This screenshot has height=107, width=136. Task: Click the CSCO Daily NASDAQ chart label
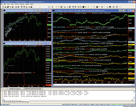pyautogui.click(x=59, y=32)
